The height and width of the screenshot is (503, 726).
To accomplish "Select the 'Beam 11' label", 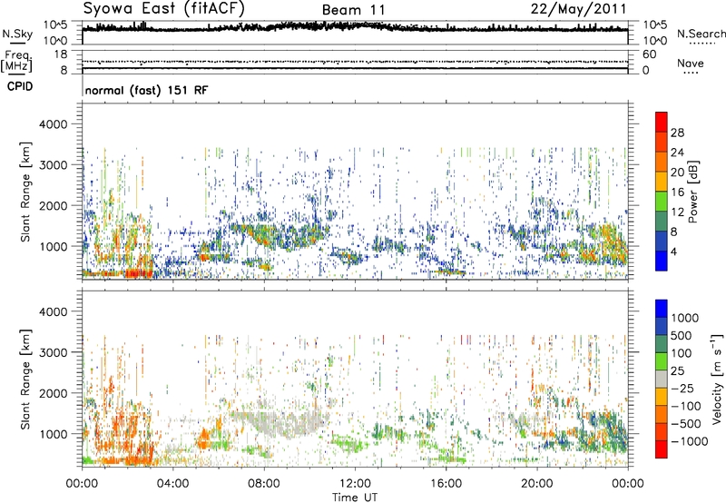I will click(x=354, y=10).
